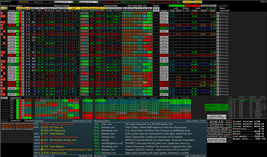This screenshot has width=267, height=157.
Task: Click the red down arrow beside Basket TP$
Action: click(x=53, y=2)
